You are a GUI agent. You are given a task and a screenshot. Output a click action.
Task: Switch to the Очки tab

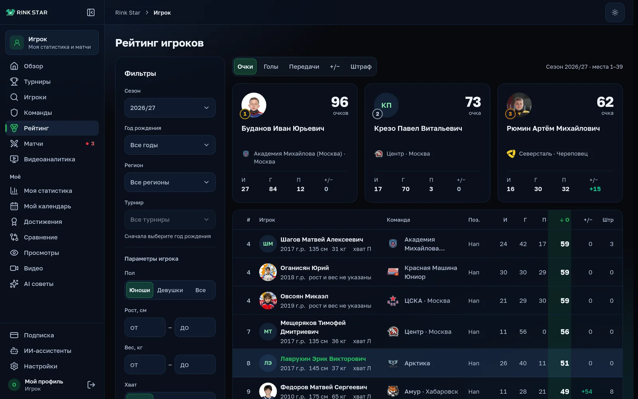point(245,67)
